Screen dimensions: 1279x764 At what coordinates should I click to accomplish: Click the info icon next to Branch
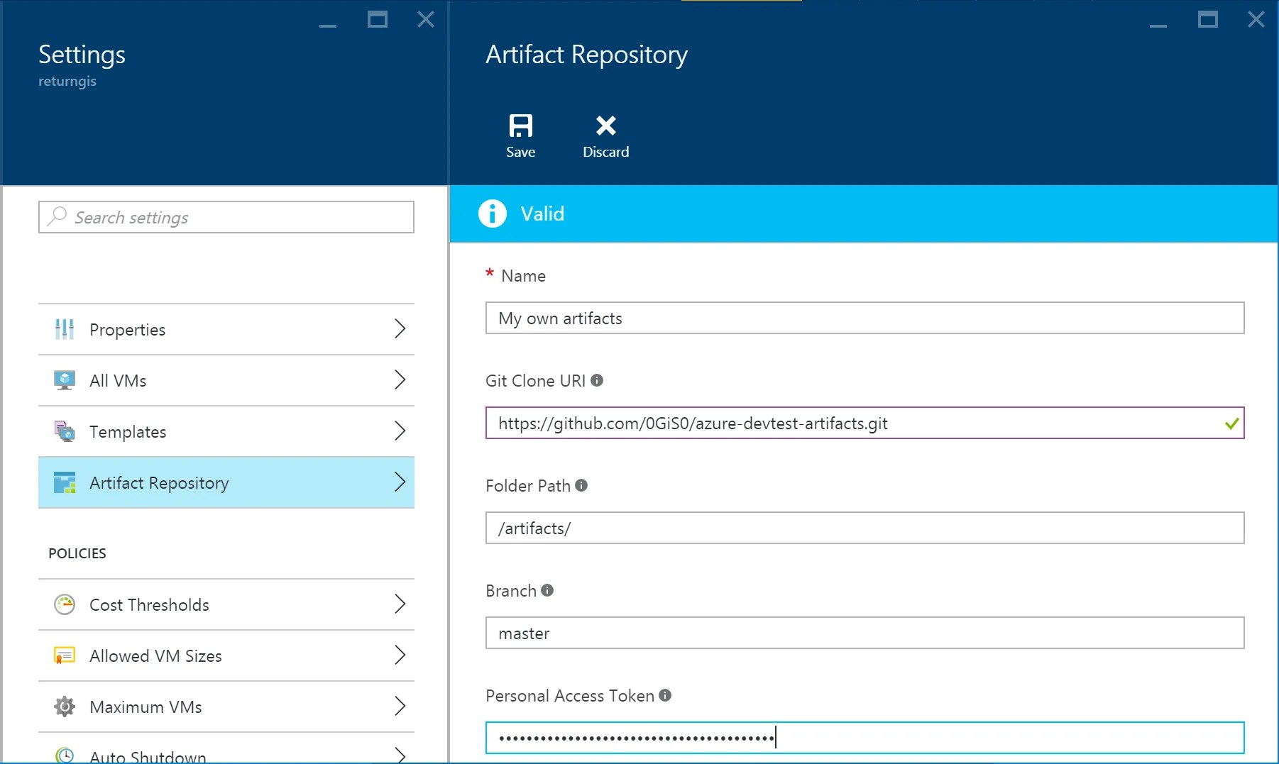[x=547, y=590]
